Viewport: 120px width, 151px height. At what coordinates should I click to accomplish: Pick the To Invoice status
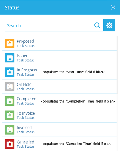59,115
